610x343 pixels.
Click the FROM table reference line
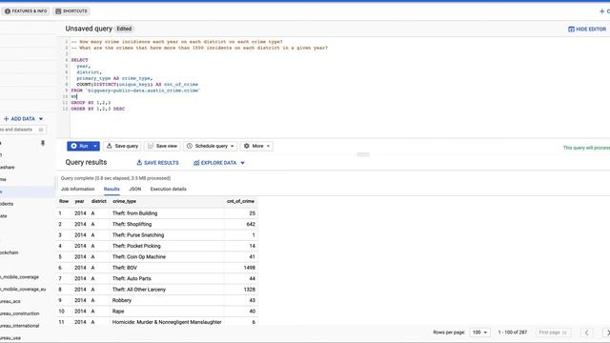point(135,91)
